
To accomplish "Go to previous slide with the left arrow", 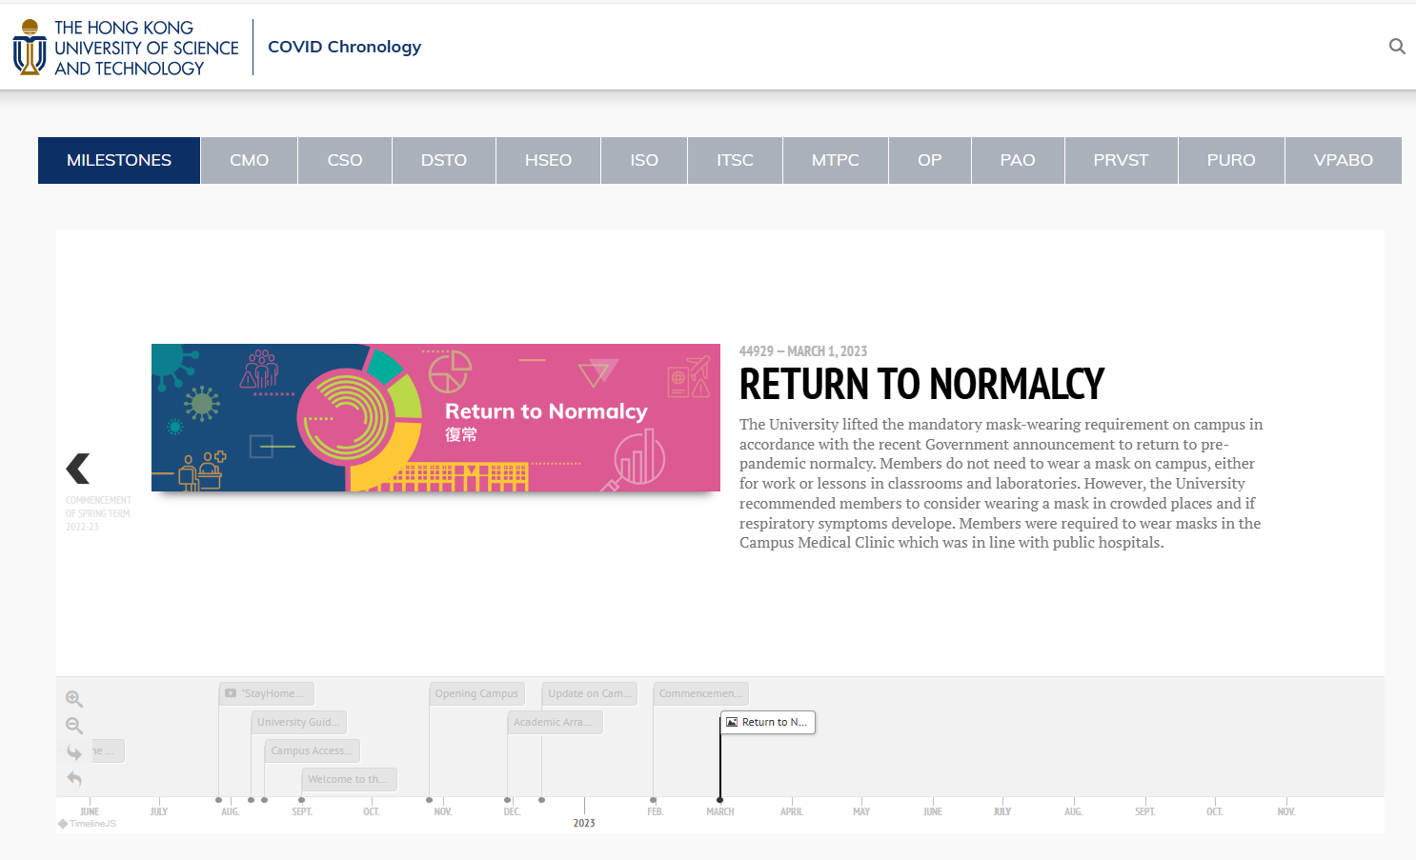I will pyautogui.click(x=77, y=467).
